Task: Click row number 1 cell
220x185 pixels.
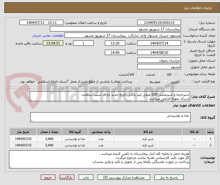Action: (210, 139)
